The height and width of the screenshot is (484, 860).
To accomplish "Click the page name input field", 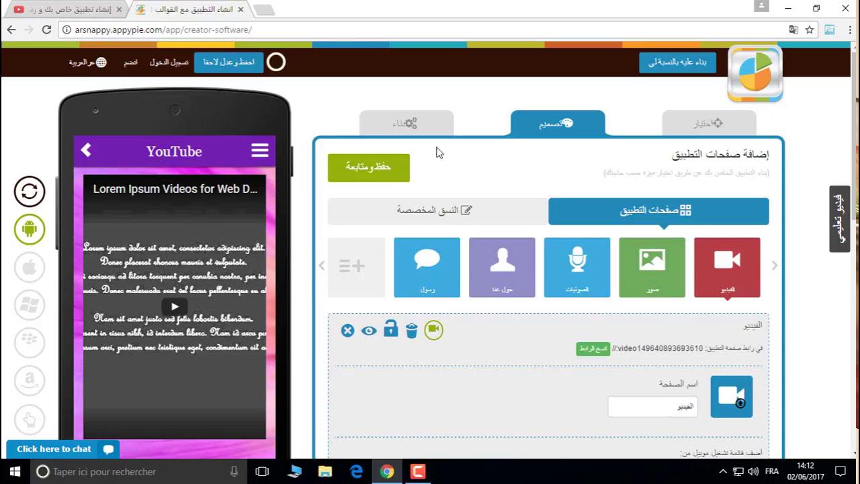I will (x=653, y=407).
